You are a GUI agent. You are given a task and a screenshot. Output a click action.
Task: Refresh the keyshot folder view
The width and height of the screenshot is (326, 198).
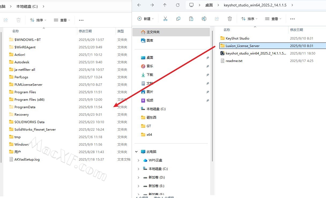coord(177,5)
